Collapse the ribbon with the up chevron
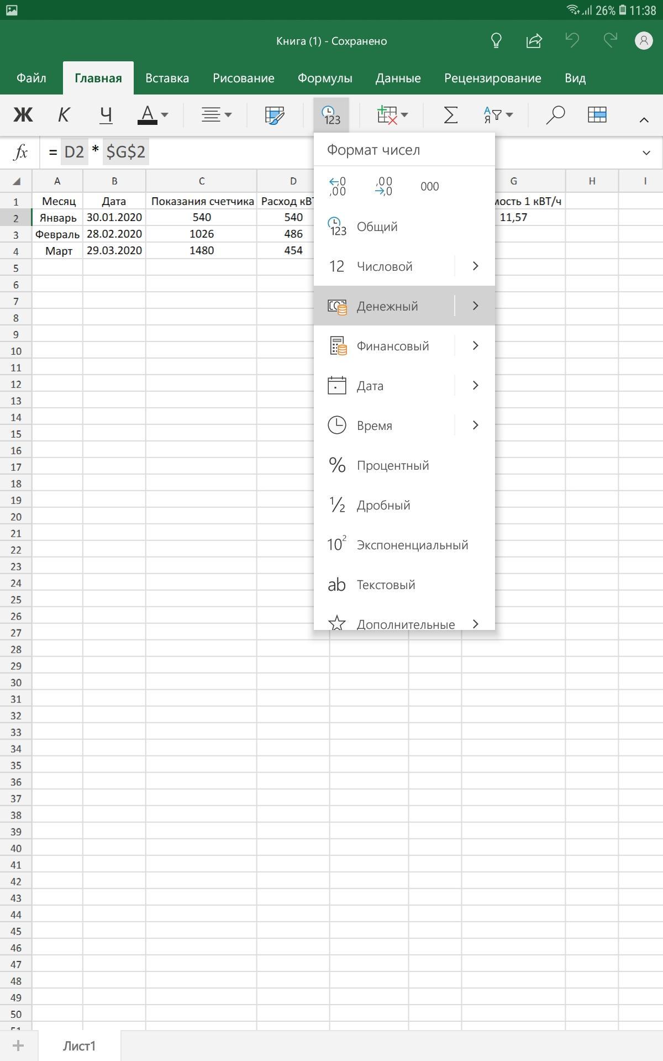The height and width of the screenshot is (1061, 663). tap(644, 119)
